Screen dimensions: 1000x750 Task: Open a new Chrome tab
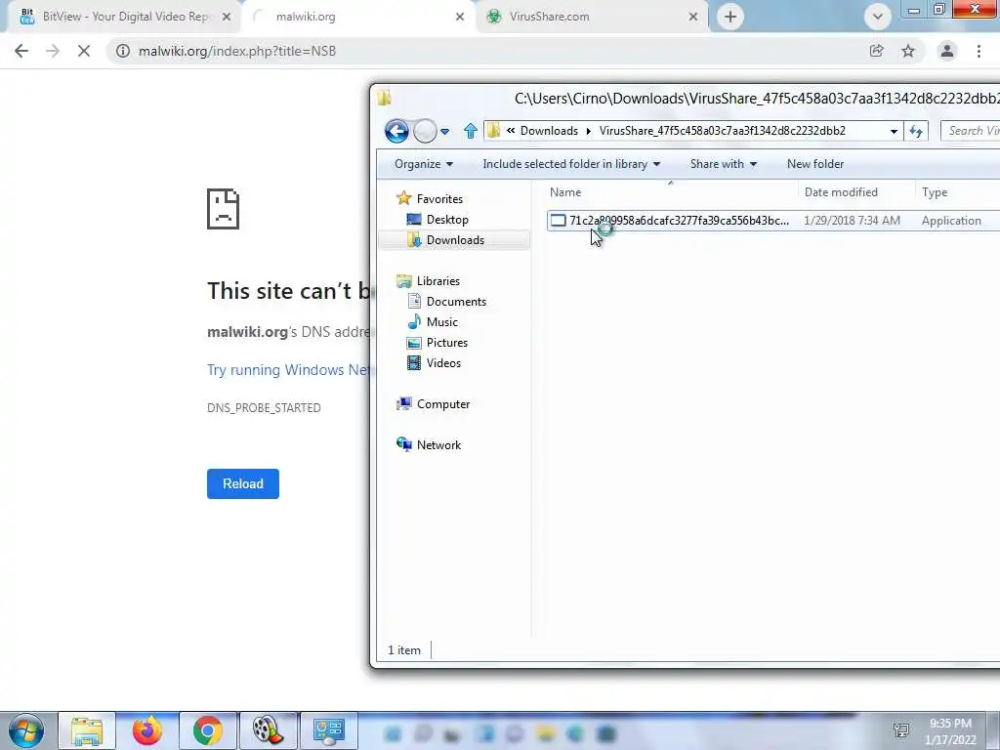pyautogui.click(x=730, y=17)
